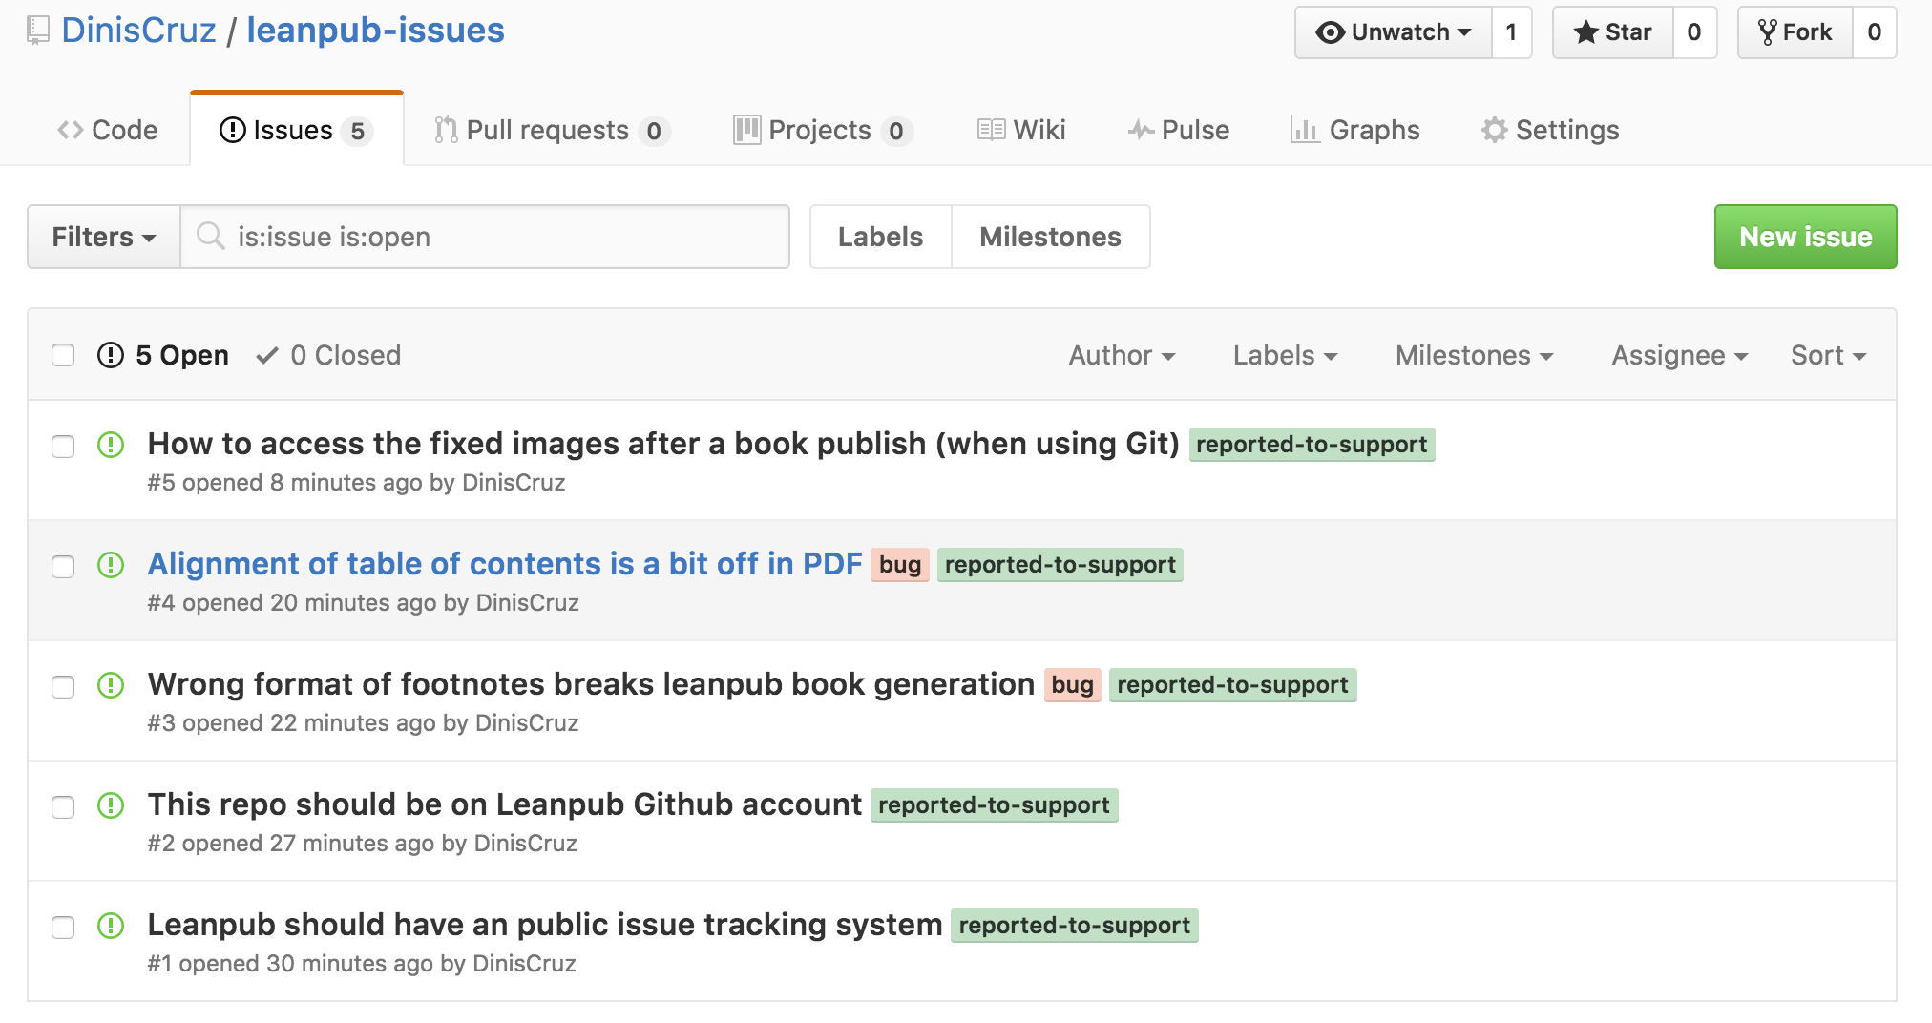Click the repository book icon beside DinisCruz
1932x1023 pixels.
click(x=38, y=31)
